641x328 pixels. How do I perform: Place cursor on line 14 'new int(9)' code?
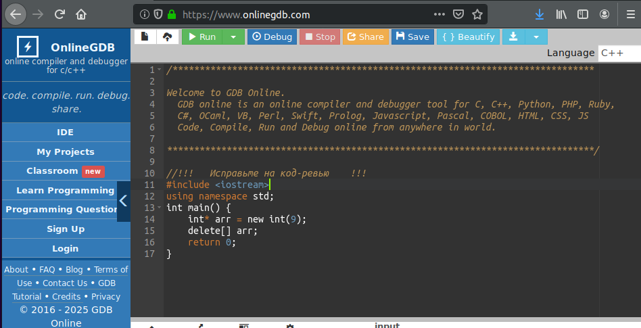pyautogui.click(x=277, y=219)
